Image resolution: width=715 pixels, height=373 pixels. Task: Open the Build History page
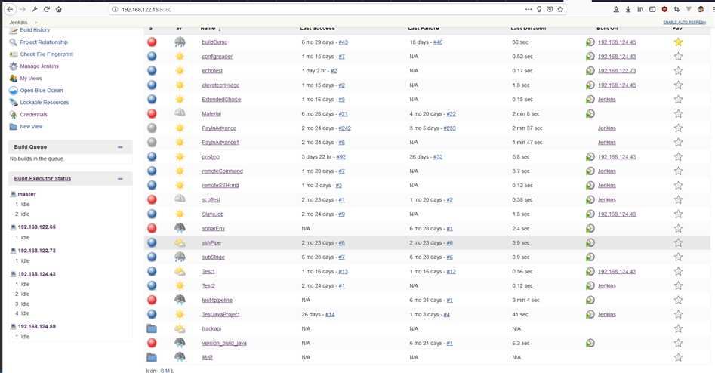(x=35, y=30)
